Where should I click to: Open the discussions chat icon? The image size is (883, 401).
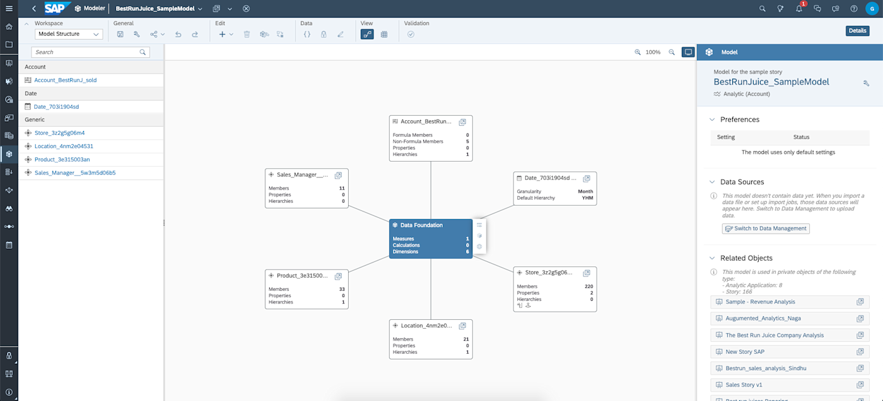[817, 9]
